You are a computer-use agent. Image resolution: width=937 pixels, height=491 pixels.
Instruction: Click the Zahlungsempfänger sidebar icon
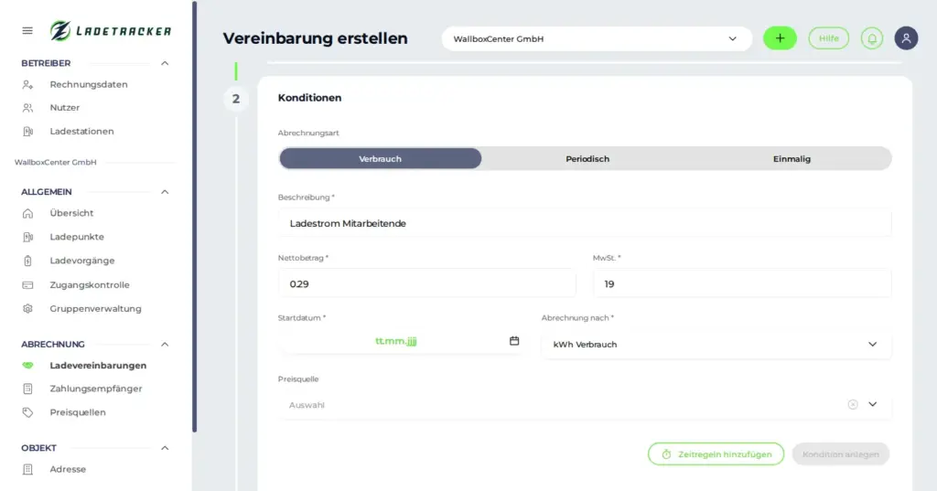[x=27, y=389]
